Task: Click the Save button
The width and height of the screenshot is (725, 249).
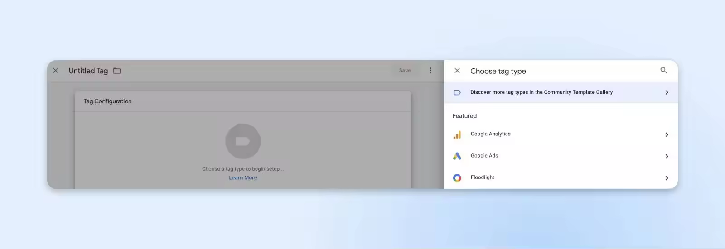Action: [x=405, y=71]
